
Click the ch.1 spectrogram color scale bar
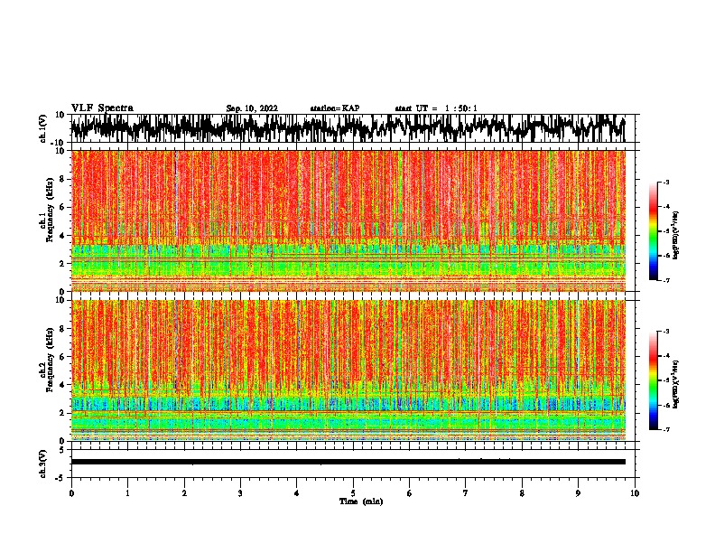[654, 231]
